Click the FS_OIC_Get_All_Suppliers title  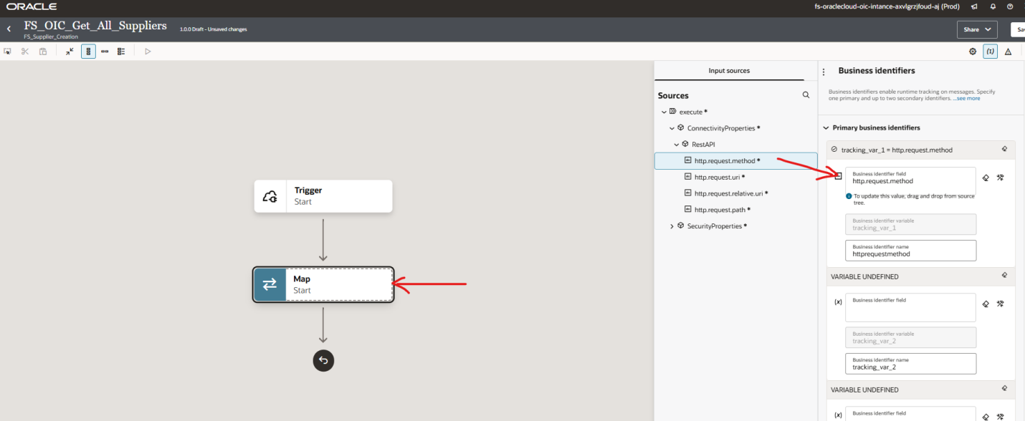tap(95, 26)
